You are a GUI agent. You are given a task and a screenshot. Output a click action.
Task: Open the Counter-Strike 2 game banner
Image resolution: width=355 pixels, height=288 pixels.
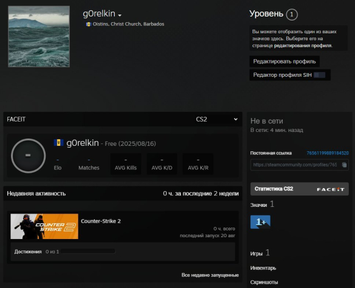click(44, 226)
